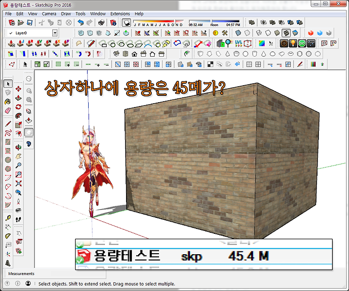
Task: Click Joint Push Pull tool icon
Action: tap(20, 43)
